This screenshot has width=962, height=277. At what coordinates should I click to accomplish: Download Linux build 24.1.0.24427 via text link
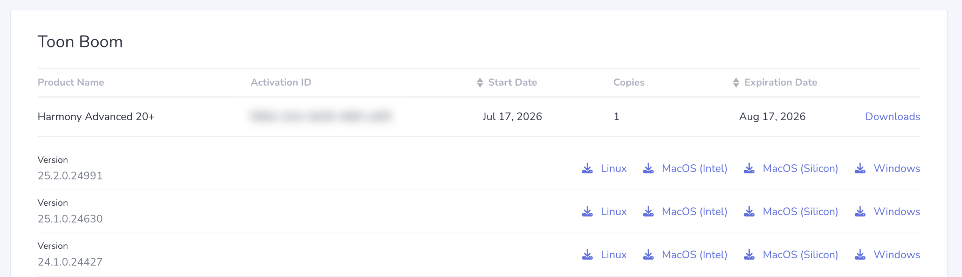(613, 255)
